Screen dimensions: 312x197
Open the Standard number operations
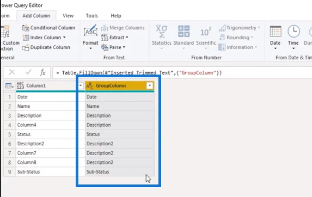point(183,37)
